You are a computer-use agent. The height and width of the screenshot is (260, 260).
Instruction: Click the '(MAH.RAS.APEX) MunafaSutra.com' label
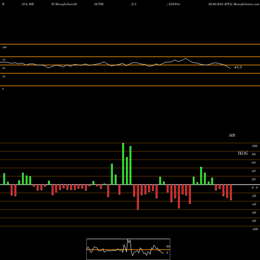pyautogui.click(x=233, y=4)
